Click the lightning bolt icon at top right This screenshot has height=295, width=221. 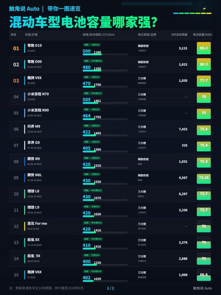204,9
